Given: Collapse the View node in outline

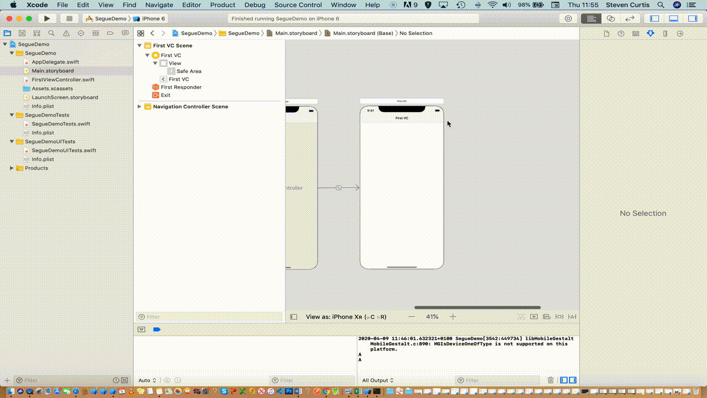Looking at the screenshot, I should click(155, 63).
